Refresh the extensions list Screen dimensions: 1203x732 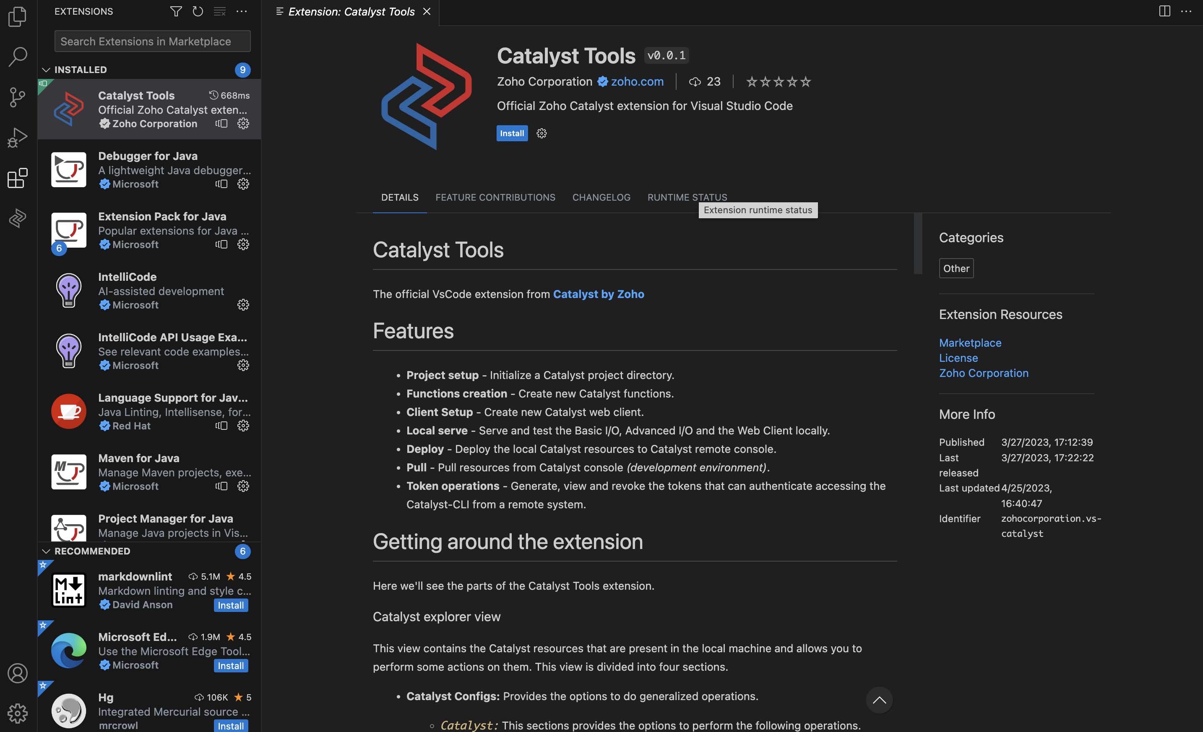pos(198,11)
